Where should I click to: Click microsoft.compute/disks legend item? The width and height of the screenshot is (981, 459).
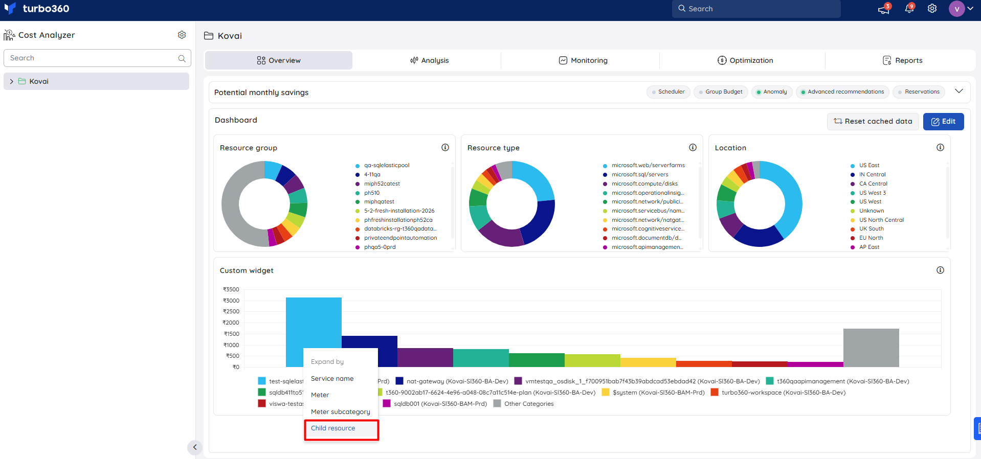(x=640, y=184)
